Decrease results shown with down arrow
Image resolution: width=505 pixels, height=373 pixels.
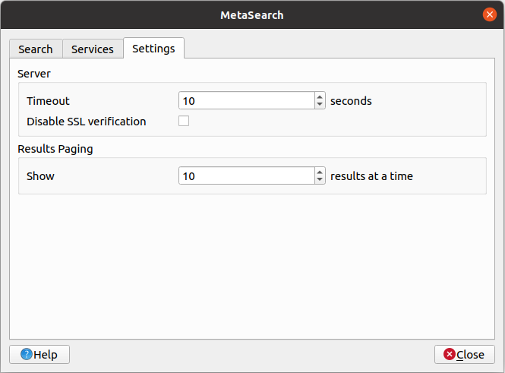320,180
